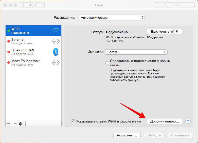Open the help question mark button

(188, 121)
